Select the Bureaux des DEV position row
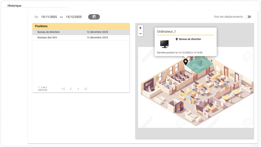Image resolution: width=261 pixels, height=147 pixels. pyautogui.click(x=81, y=37)
